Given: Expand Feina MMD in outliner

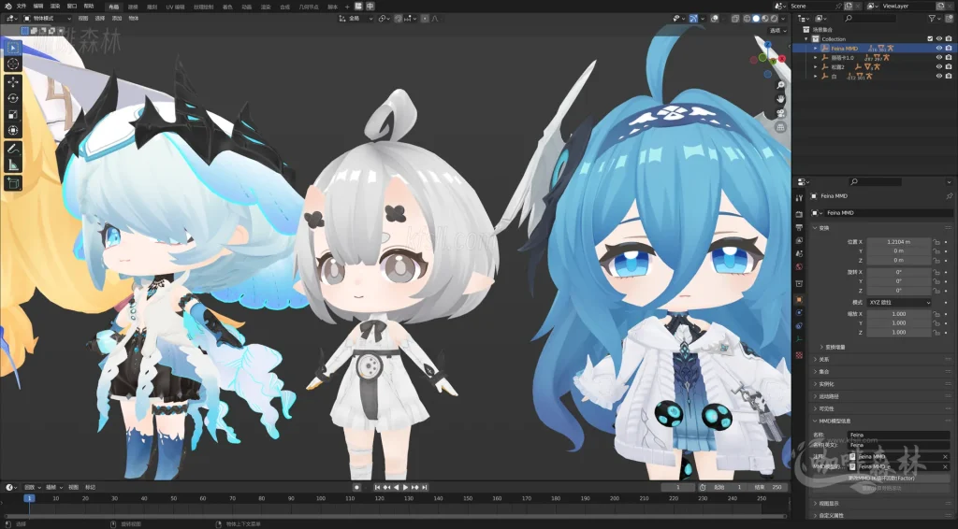Looking at the screenshot, I should point(815,49).
